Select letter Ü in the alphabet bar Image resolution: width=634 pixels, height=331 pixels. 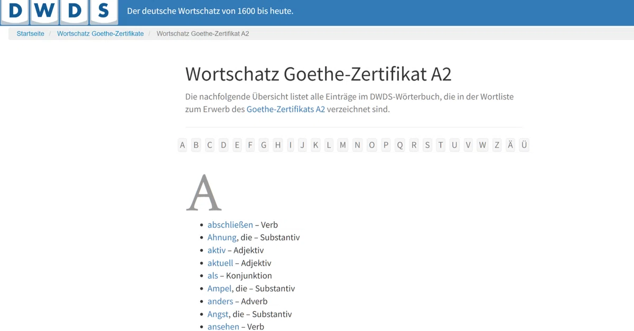pyautogui.click(x=524, y=145)
